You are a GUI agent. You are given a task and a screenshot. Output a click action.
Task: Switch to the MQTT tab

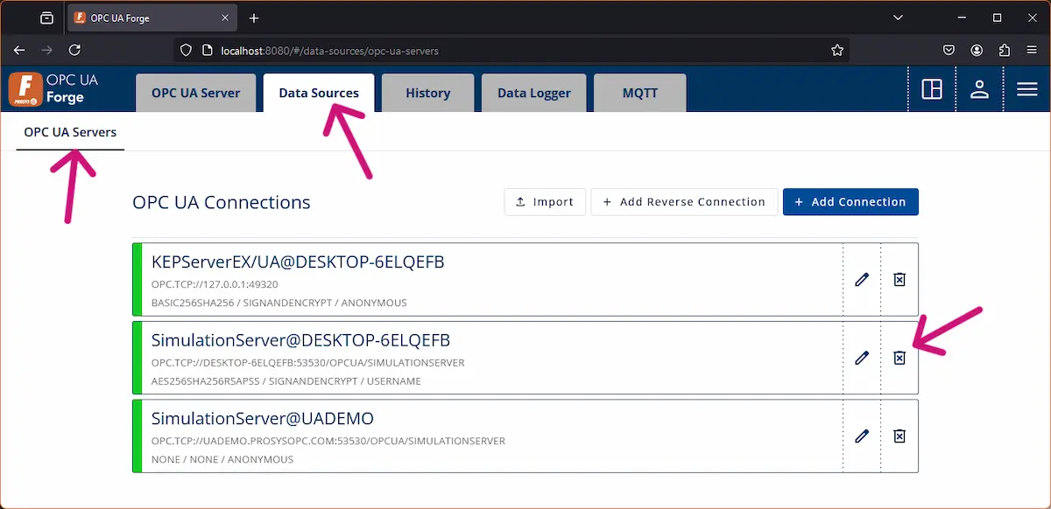click(x=640, y=93)
